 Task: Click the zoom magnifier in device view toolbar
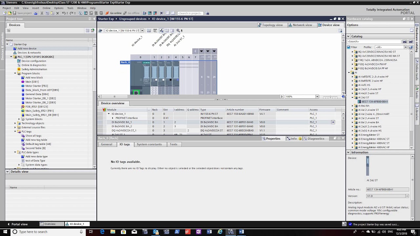[x=178, y=30]
